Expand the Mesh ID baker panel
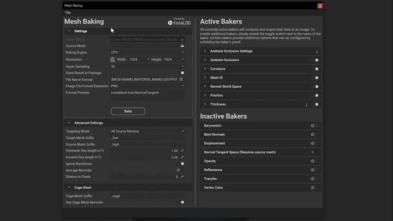The height and width of the screenshot is (221, 393). pyautogui.click(x=204, y=77)
